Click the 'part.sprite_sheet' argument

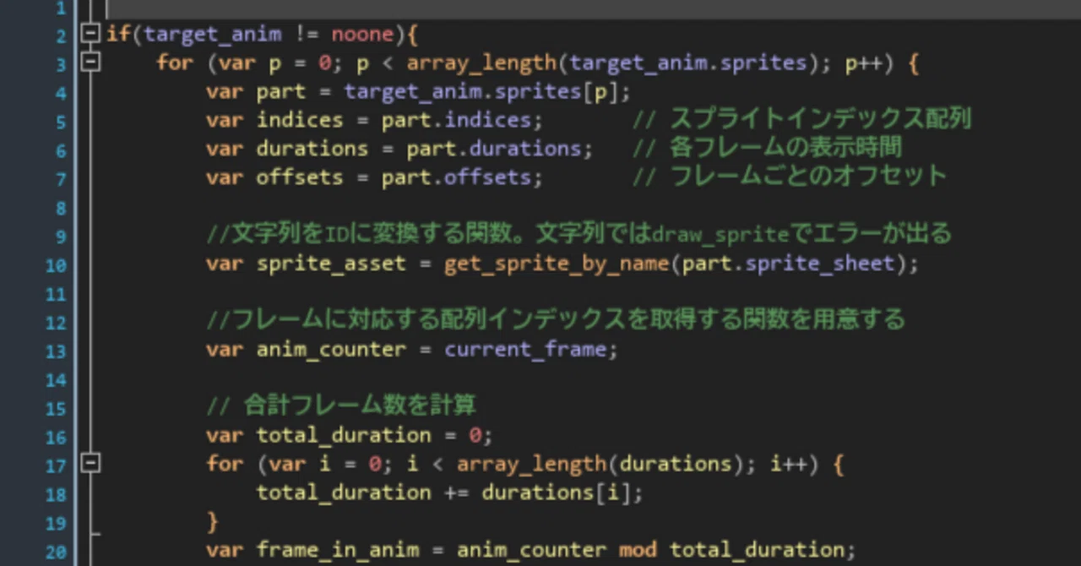point(788,264)
